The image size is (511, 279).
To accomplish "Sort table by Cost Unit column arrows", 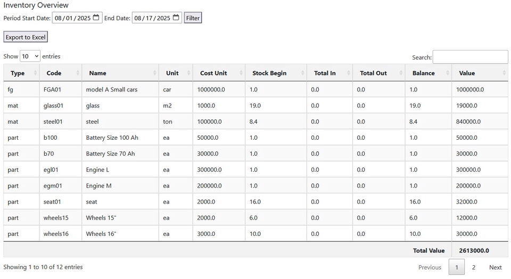I will click(x=241, y=73).
